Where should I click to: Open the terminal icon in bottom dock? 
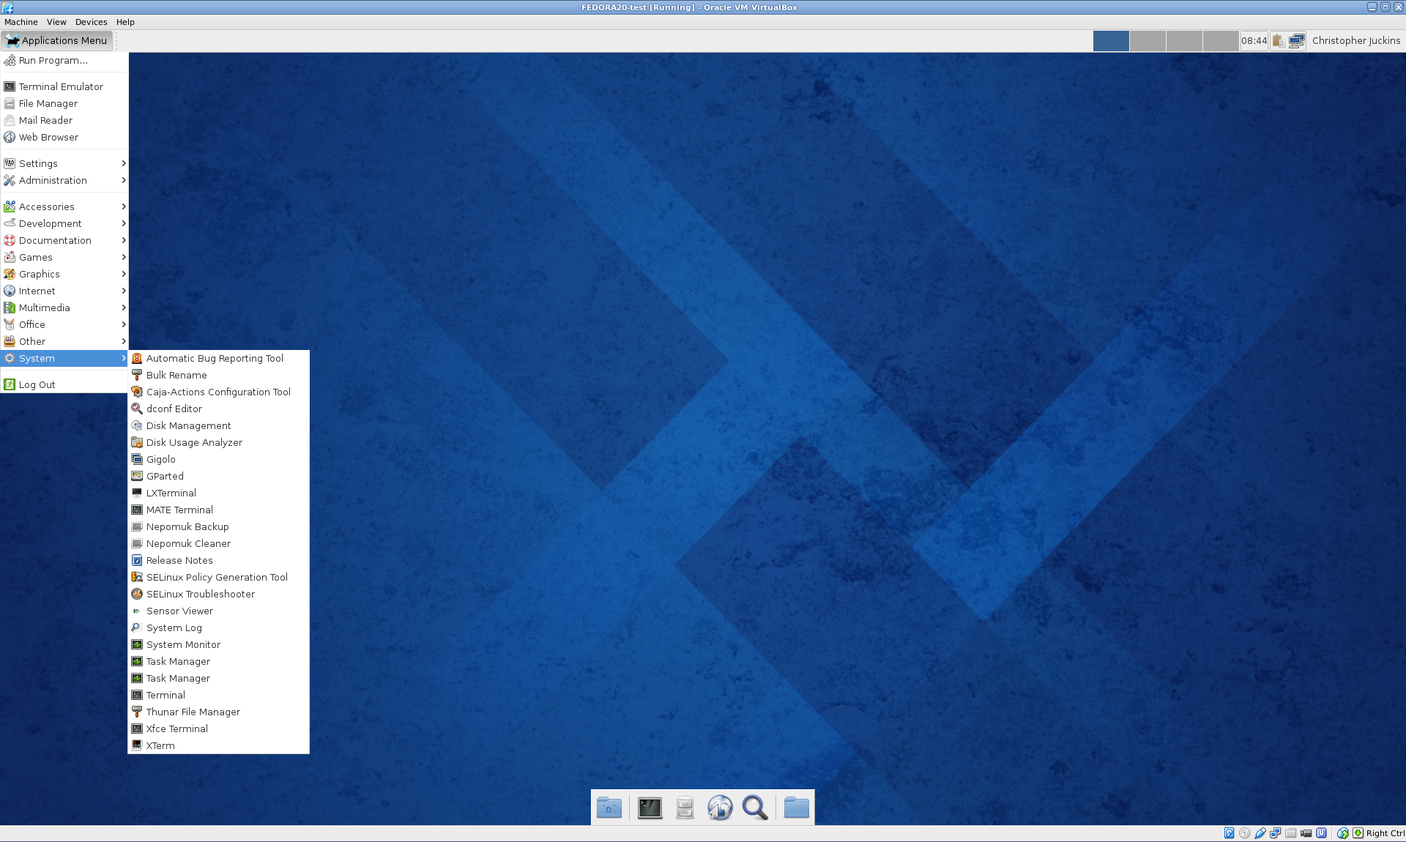pyautogui.click(x=650, y=808)
